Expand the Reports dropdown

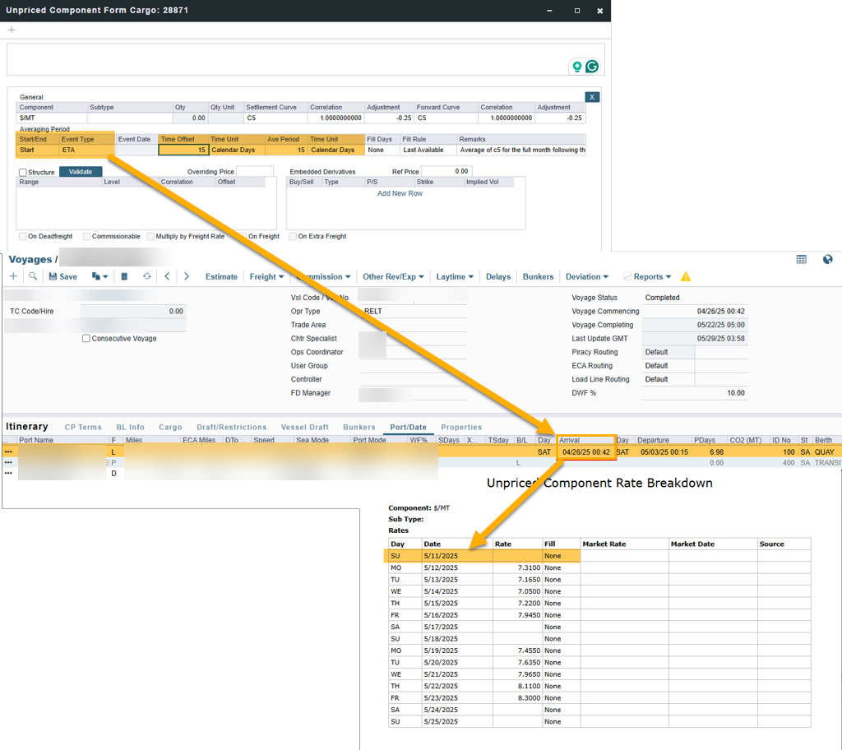(647, 276)
